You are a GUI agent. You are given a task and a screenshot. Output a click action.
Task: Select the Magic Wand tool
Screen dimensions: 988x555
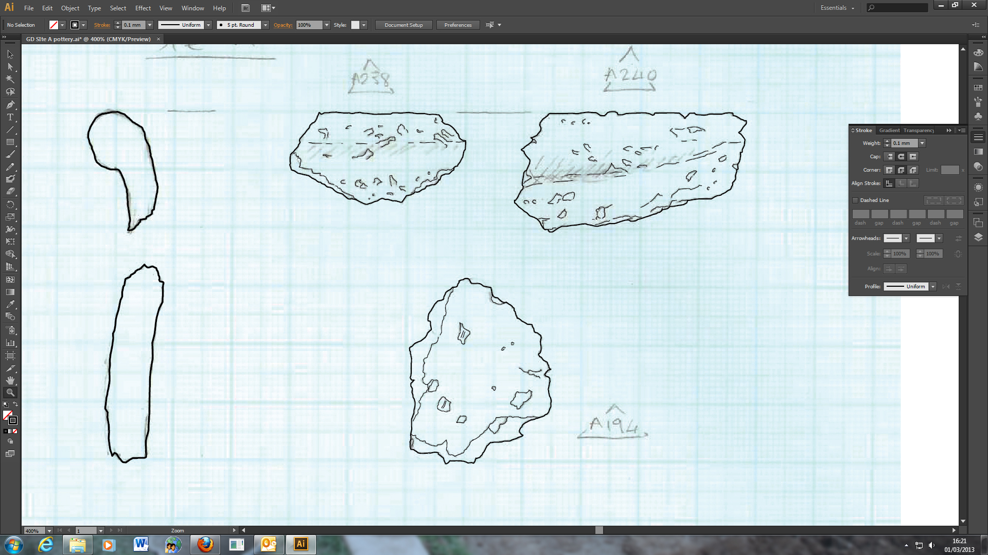coord(10,79)
